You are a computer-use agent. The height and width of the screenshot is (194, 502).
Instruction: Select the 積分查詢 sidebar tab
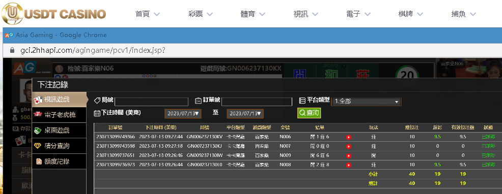click(60, 146)
